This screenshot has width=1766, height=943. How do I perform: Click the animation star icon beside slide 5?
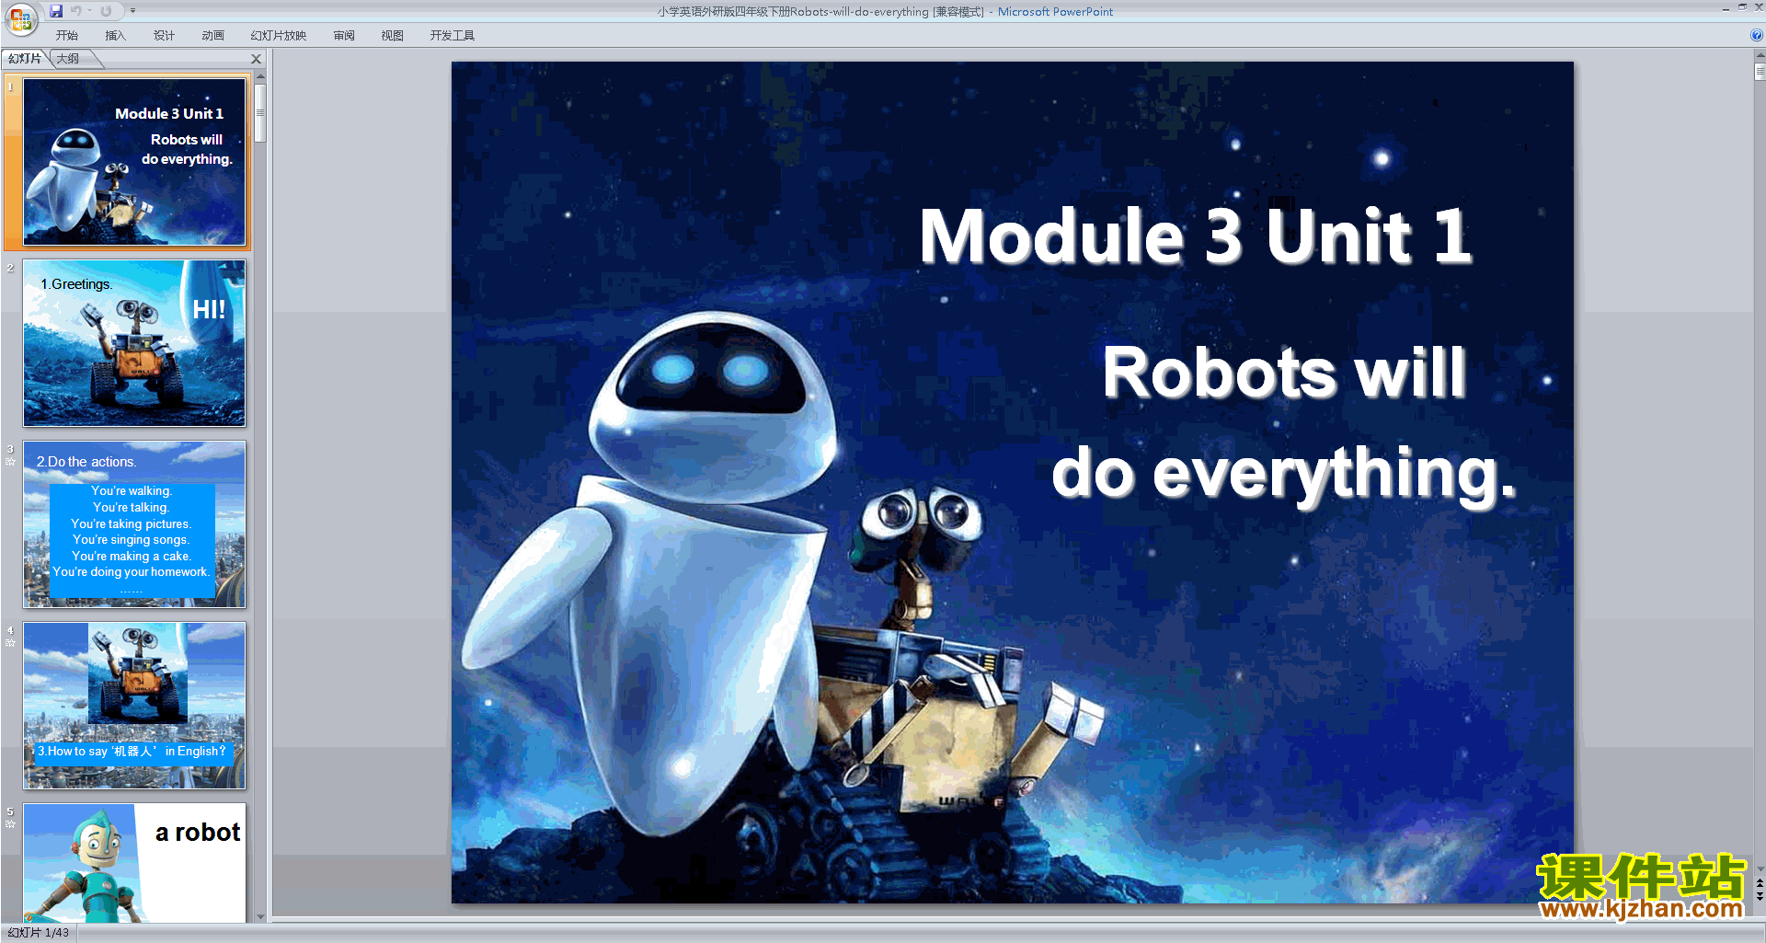tap(10, 824)
